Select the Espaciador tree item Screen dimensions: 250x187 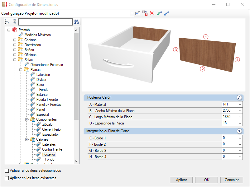(50, 134)
